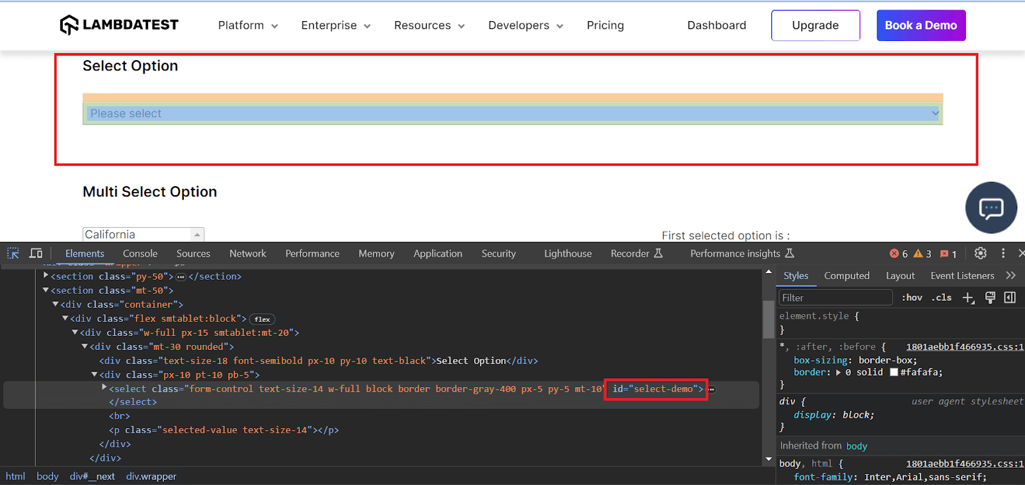Select the Computed styles tab
The height and width of the screenshot is (485, 1025).
[847, 276]
